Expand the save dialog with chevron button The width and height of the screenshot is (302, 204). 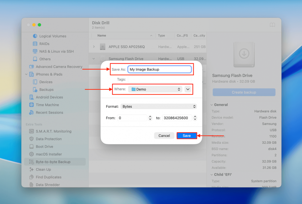pos(188,89)
